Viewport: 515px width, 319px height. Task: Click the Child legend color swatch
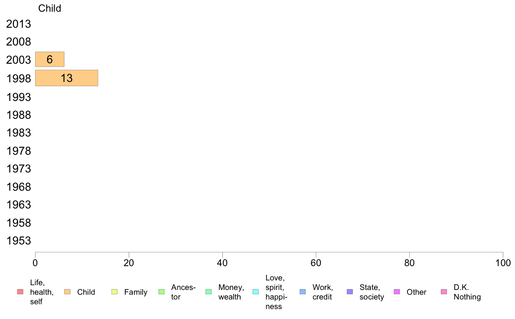(67, 292)
